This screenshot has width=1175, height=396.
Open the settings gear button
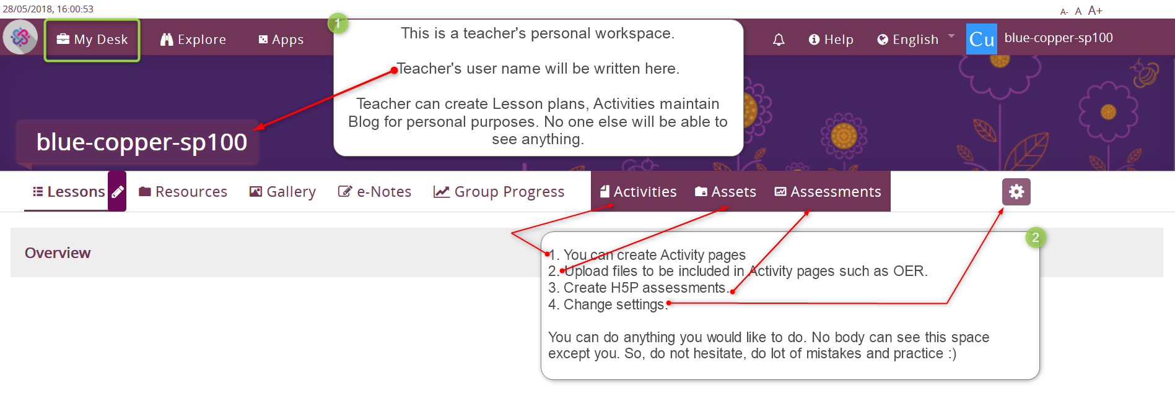(1016, 192)
